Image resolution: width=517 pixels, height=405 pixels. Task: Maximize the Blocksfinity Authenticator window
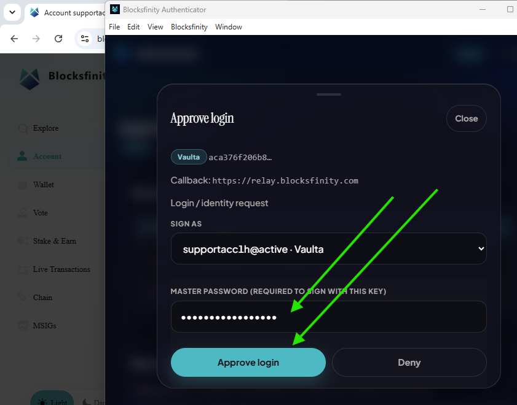pyautogui.click(x=510, y=9)
